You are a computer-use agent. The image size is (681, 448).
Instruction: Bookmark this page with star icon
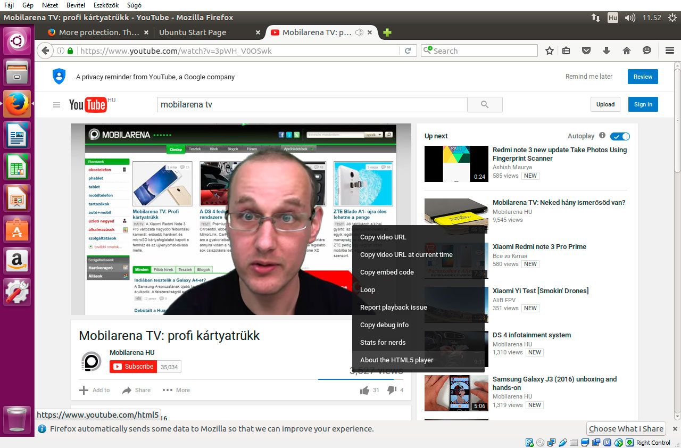(x=550, y=51)
